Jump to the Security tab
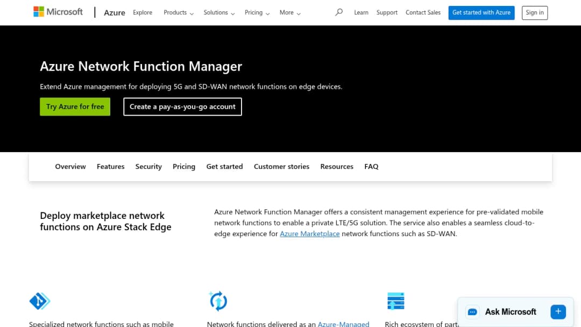 click(x=148, y=167)
